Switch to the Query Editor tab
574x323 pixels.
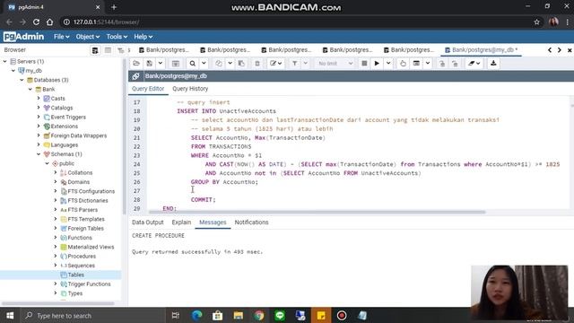(x=148, y=89)
